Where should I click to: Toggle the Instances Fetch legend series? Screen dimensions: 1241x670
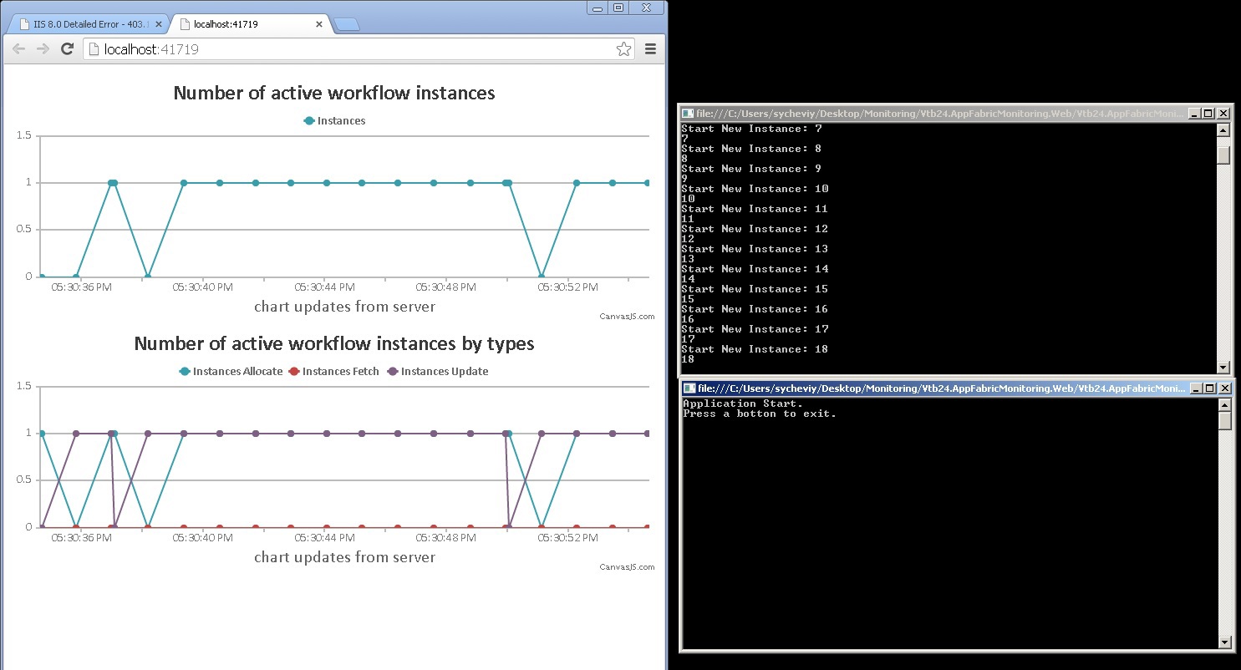333,371
